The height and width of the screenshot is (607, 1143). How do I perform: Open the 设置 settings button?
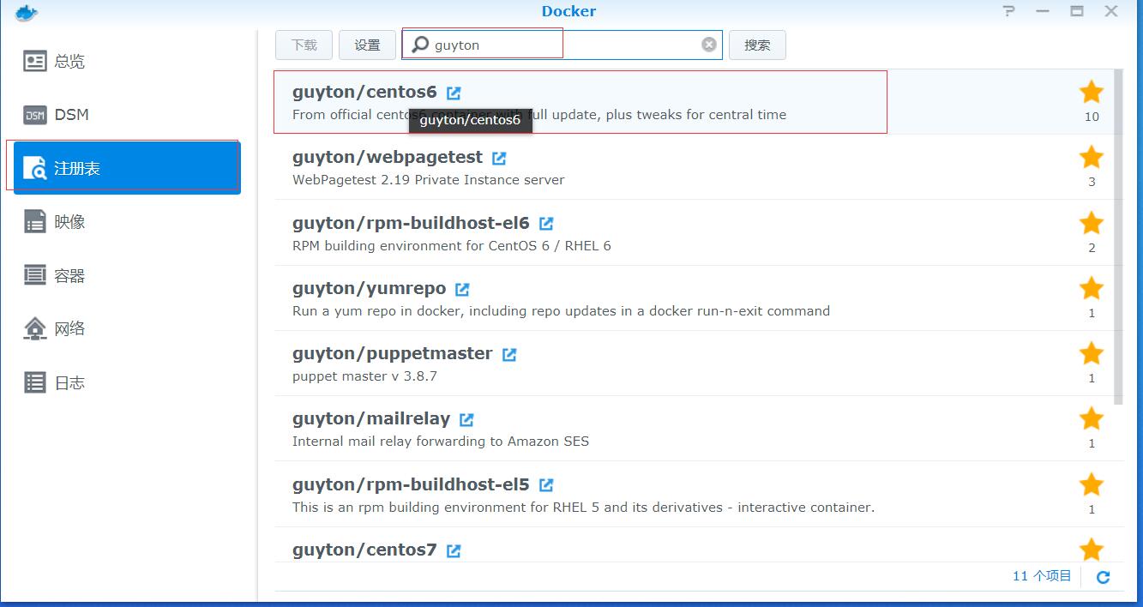click(x=367, y=45)
